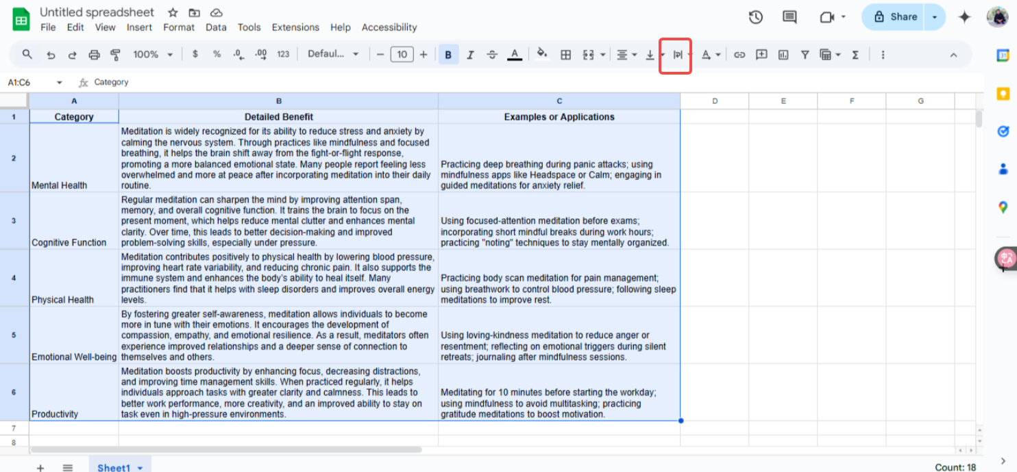Star the Untitled spreadsheet
The width and height of the screenshot is (1017, 472).
coord(173,13)
